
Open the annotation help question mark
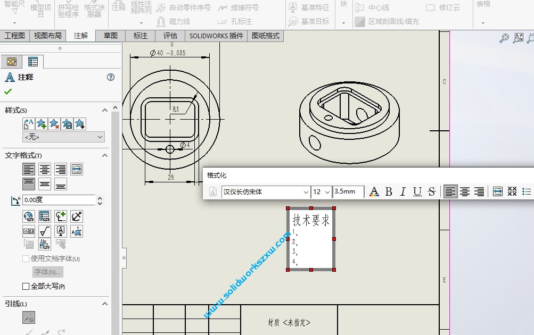pyautogui.click(x=111, y=77)
